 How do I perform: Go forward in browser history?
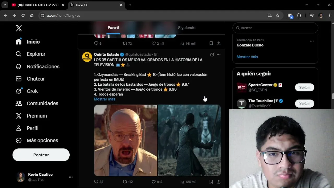[14, 15]
